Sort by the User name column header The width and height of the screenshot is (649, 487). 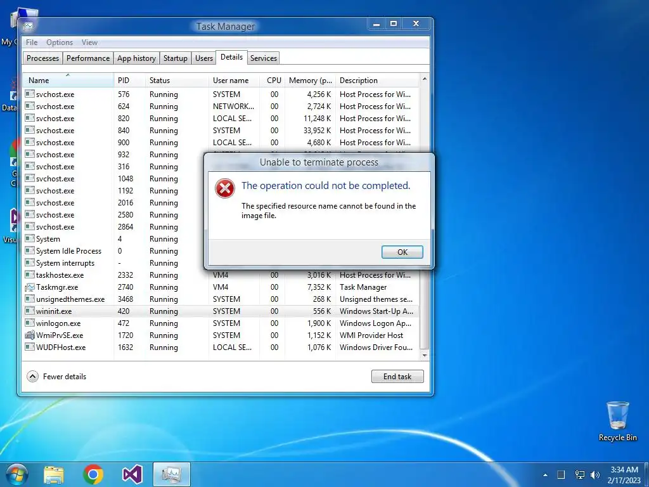(235, 80)
